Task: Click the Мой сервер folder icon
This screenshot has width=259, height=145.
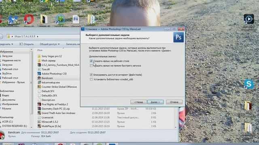Action: tap(39, 60)
